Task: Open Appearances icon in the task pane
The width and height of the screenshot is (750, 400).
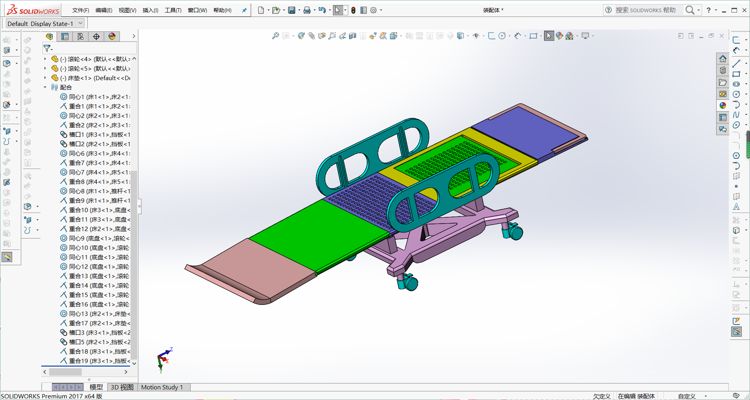Action: click(722, 105)
